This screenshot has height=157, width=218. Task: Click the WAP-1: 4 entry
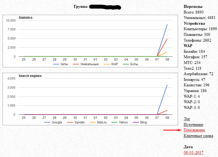[191, 96]
